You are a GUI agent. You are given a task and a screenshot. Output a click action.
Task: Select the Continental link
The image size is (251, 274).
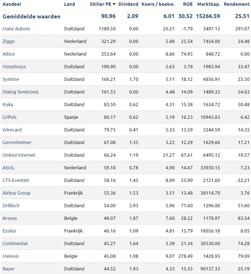pos(15,243)
